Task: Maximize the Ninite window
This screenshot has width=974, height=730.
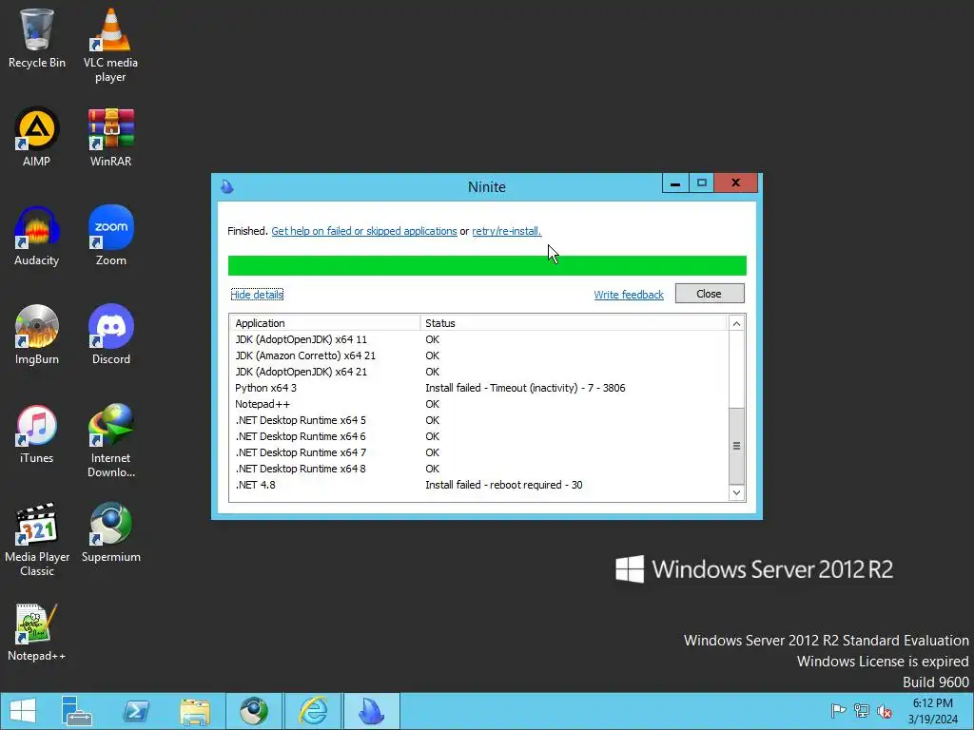Action: 701,183
